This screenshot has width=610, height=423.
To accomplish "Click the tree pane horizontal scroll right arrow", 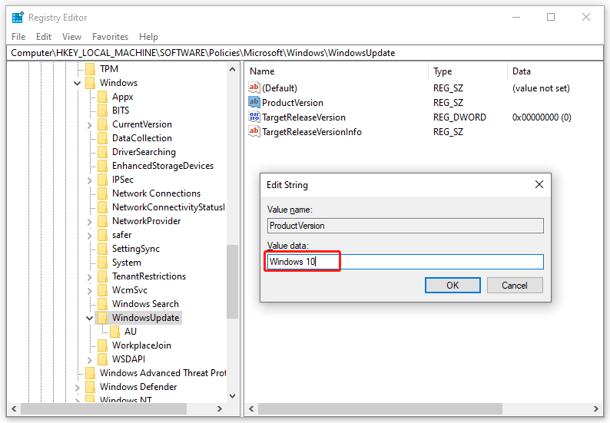I will (219, 408).
